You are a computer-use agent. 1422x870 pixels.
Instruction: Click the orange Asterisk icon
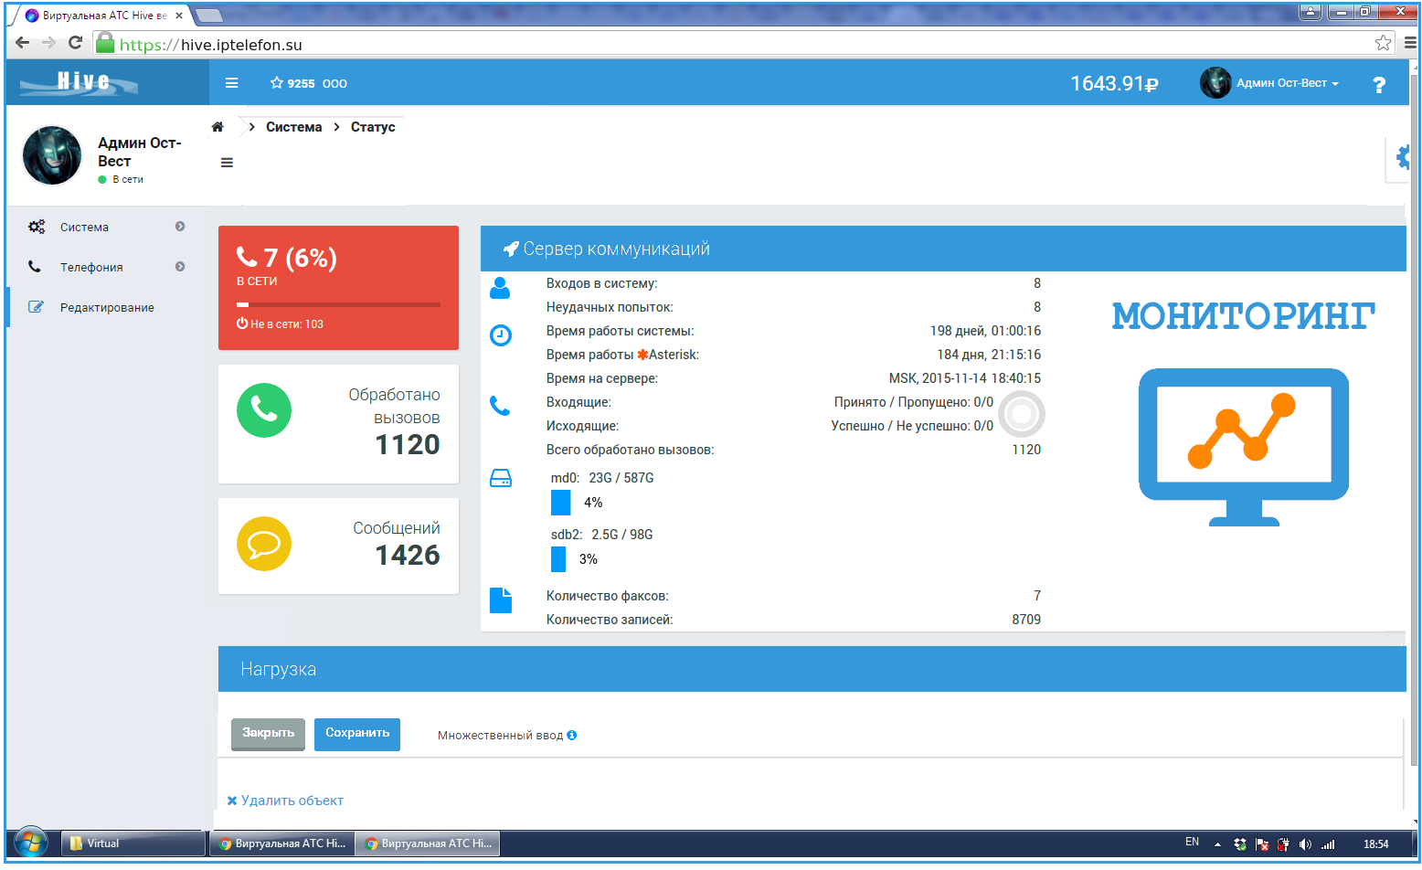[x=642, y=355]
